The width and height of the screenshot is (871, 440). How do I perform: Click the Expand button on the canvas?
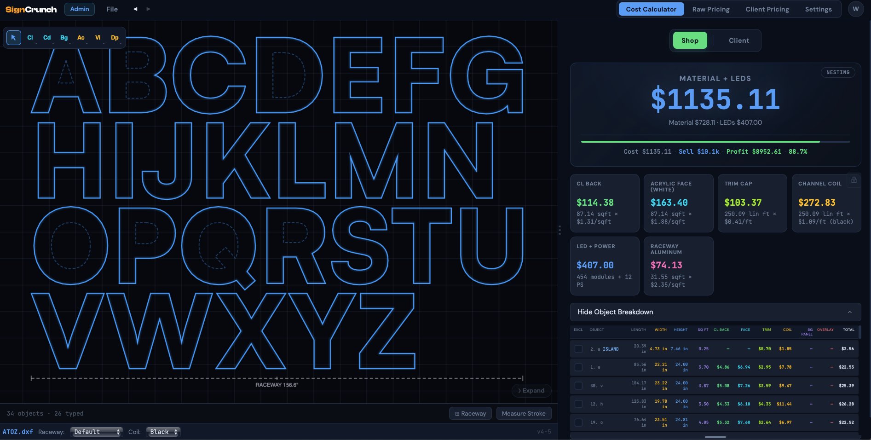(531, 390)
